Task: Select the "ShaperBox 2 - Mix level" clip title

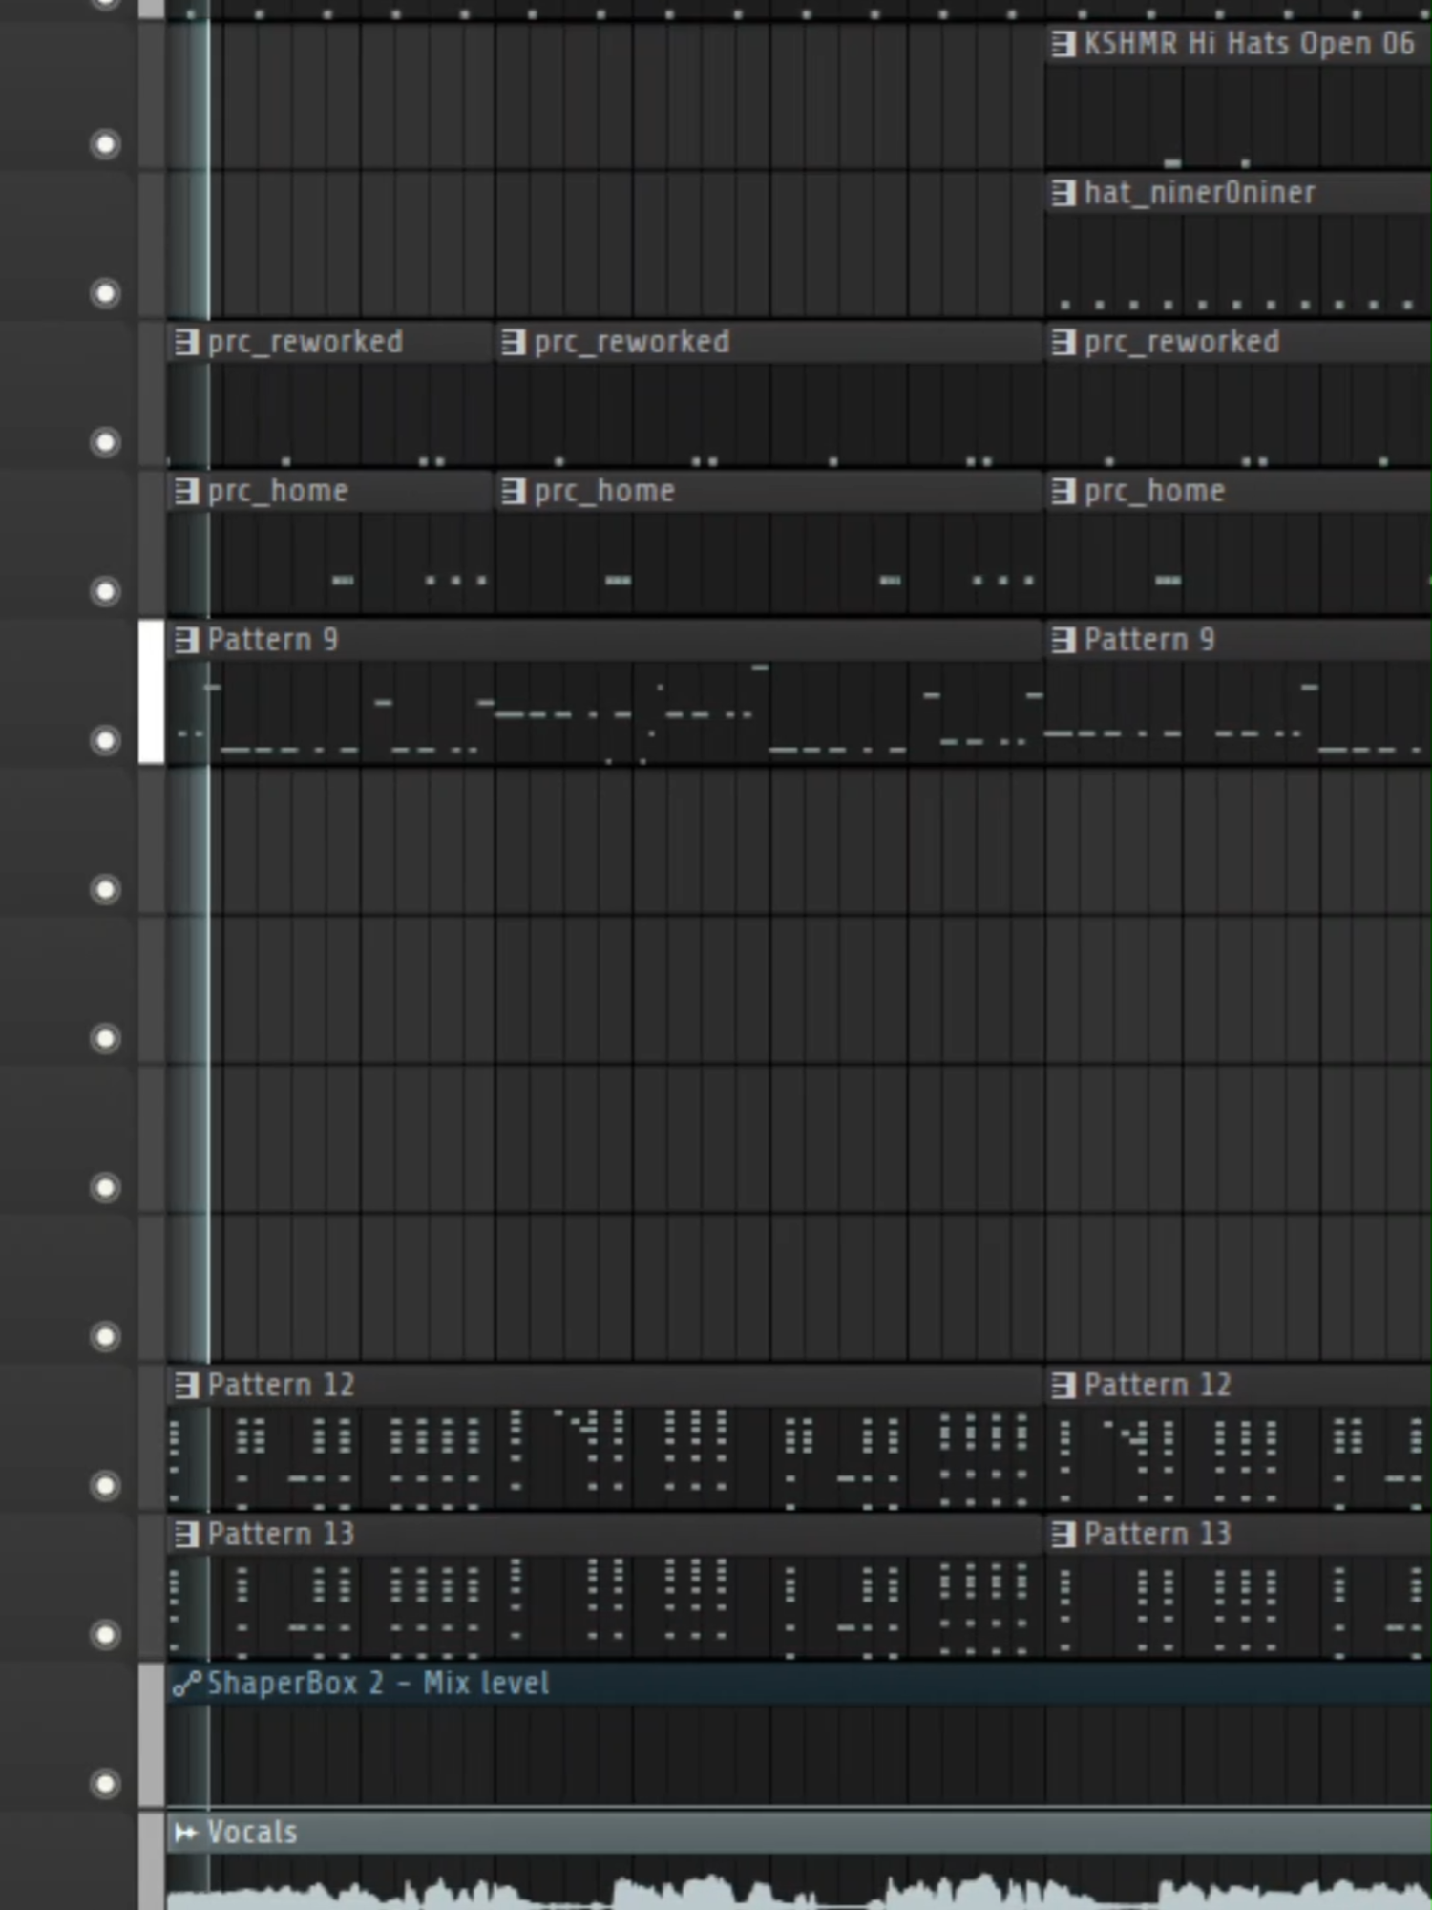Action: coord(378,1683)
